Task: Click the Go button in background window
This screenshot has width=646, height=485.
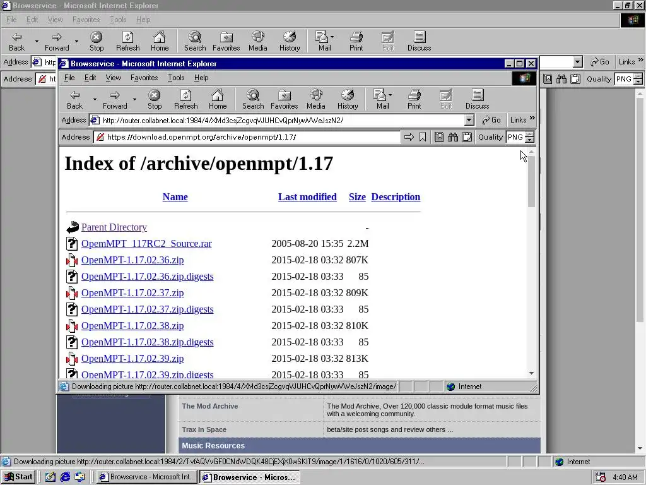Action: (x=599, y=62)
